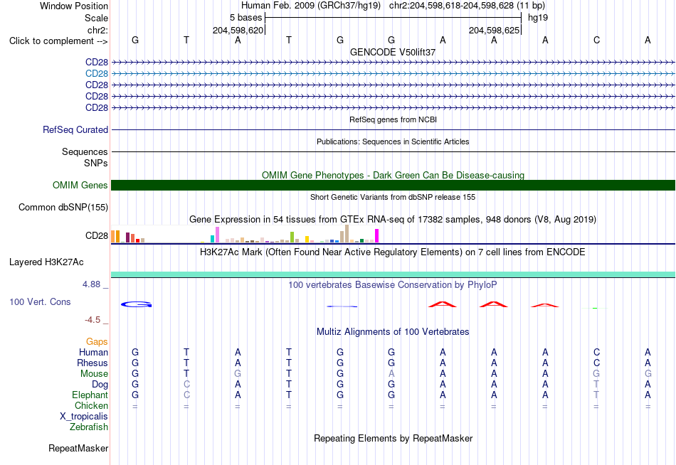676x465 pixels.
Task: Click the H3K27Ac Mark track title
Action: pos(392,252)
